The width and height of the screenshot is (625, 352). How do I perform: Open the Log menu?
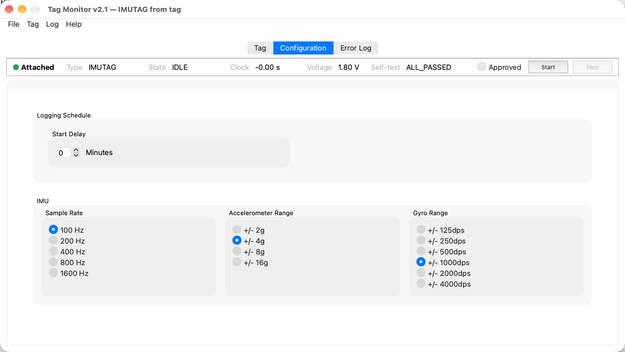pyautogui.click(x=52, y=24)
